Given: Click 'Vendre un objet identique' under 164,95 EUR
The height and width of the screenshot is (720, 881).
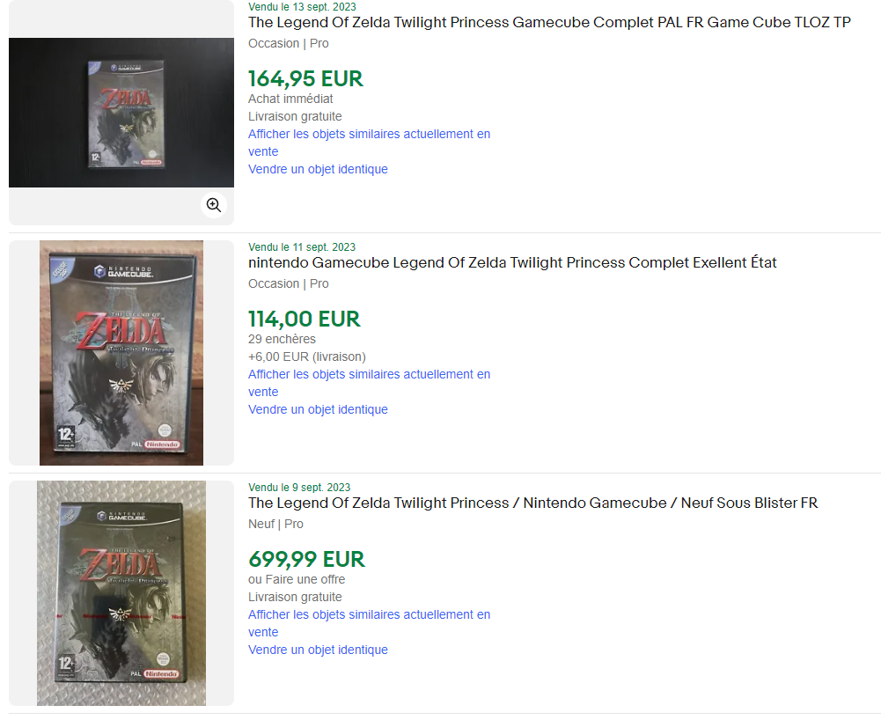Looking at the screenshot, I should tap(318, 169).
